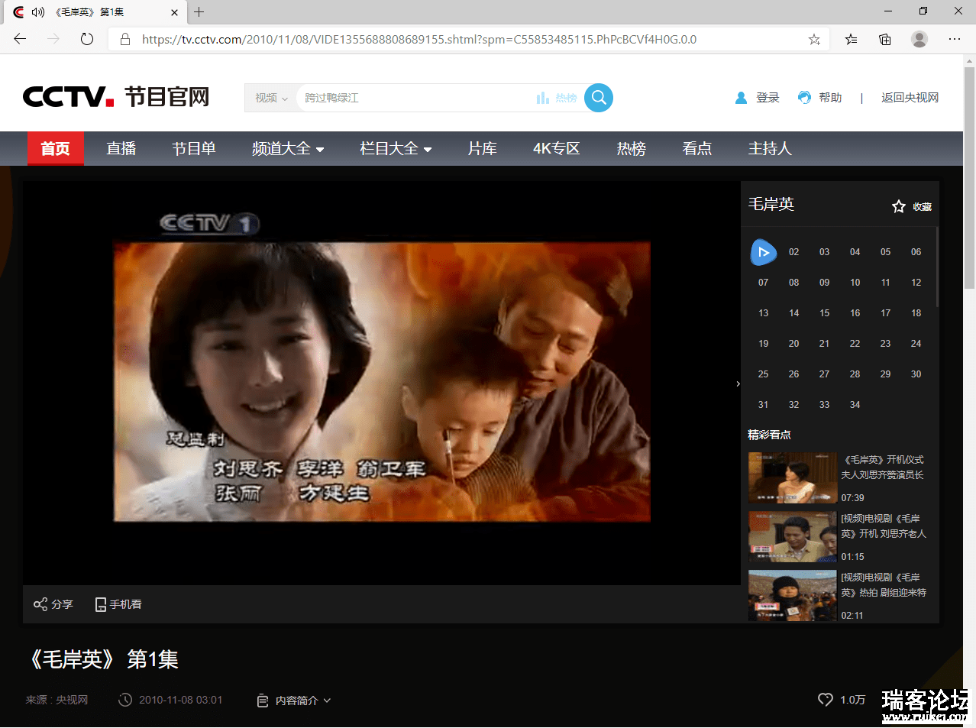Click the browser refresh button
Viewport: 976px width, 728px height.
tap(87, 39)
